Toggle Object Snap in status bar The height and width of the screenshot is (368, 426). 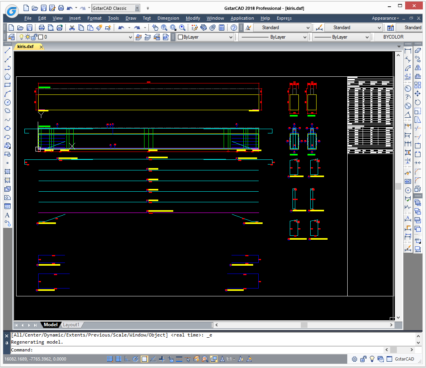144,359
